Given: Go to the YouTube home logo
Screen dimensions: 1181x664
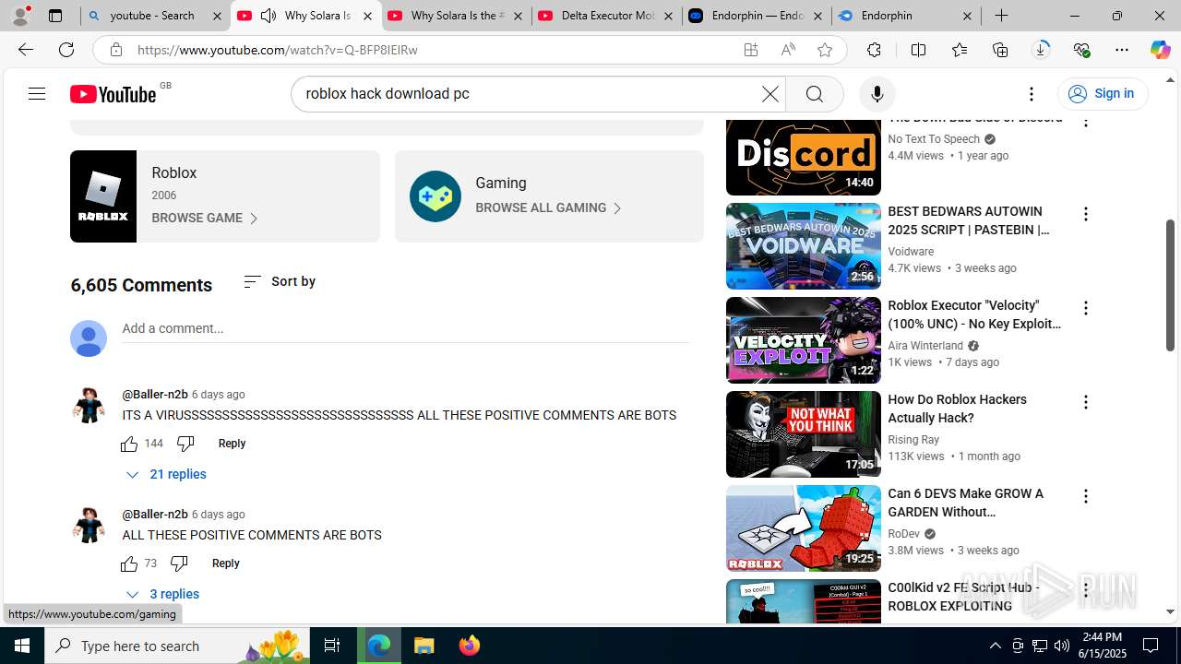Looking at the screenshot, I should [113, 94].
